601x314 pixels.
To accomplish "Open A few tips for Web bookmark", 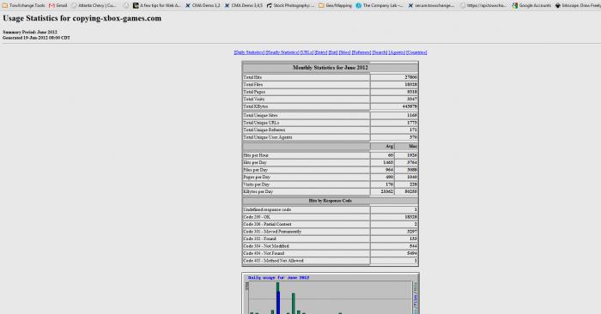I will tap(156, 5).
